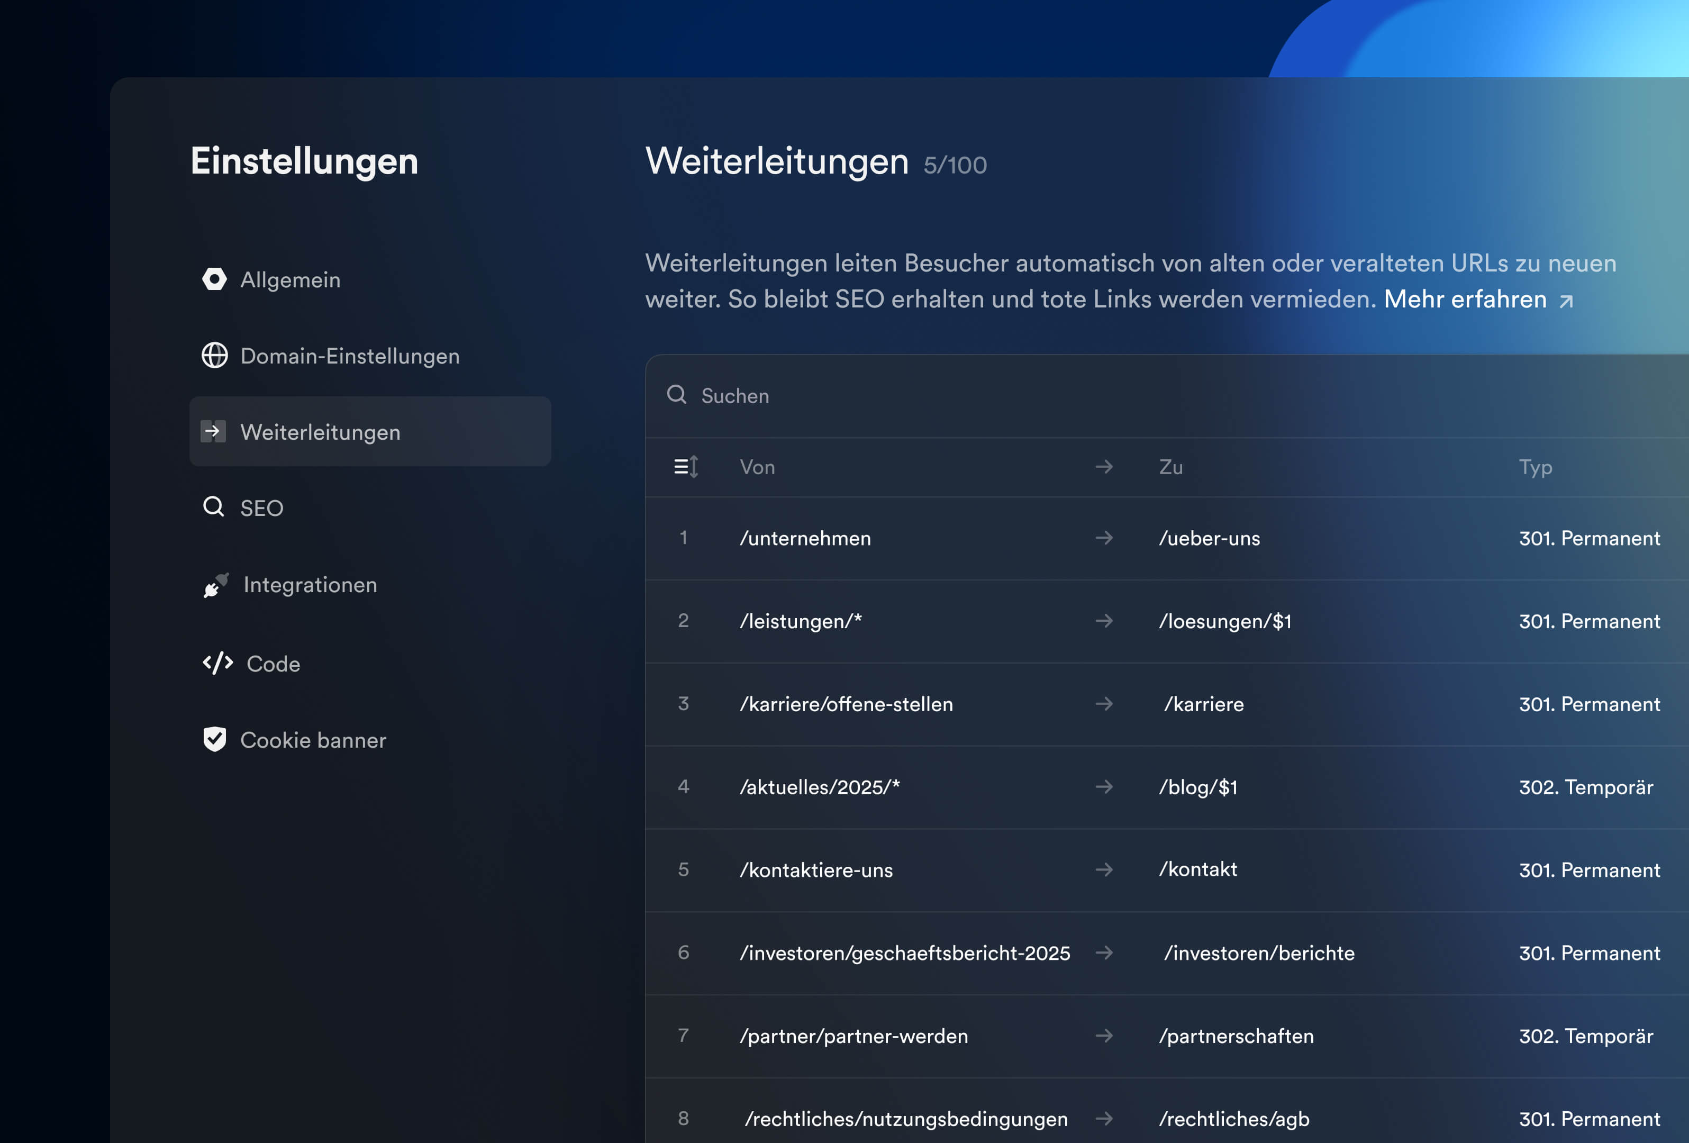
Task: Click the /aktuelles/2025/* source path
Action: [x=820, y=787]
